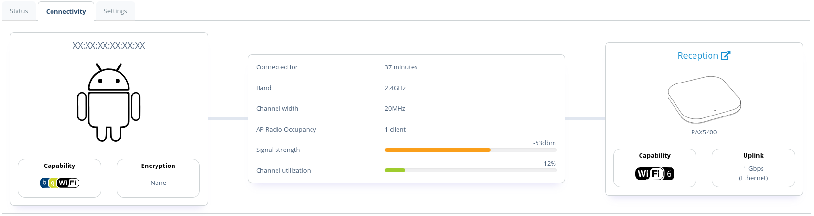
Task: Open the Settings tab
Action: 115,11
